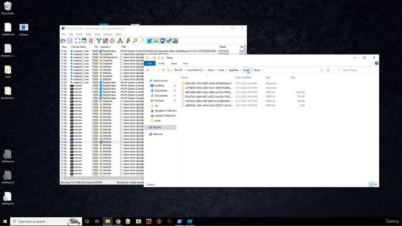Click the Back arrow in File Explorer
The width and height of the screenshot is (402, 226).
pos(148,70)
